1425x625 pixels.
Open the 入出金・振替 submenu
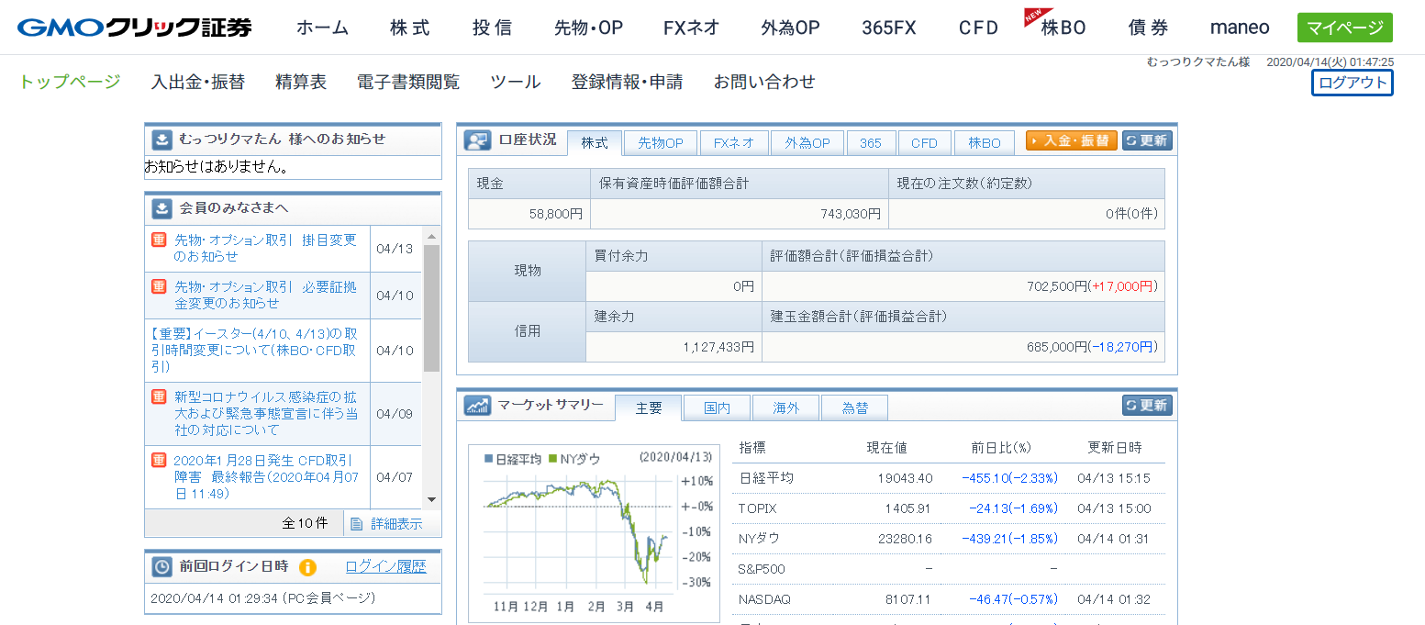click(197, 82)
